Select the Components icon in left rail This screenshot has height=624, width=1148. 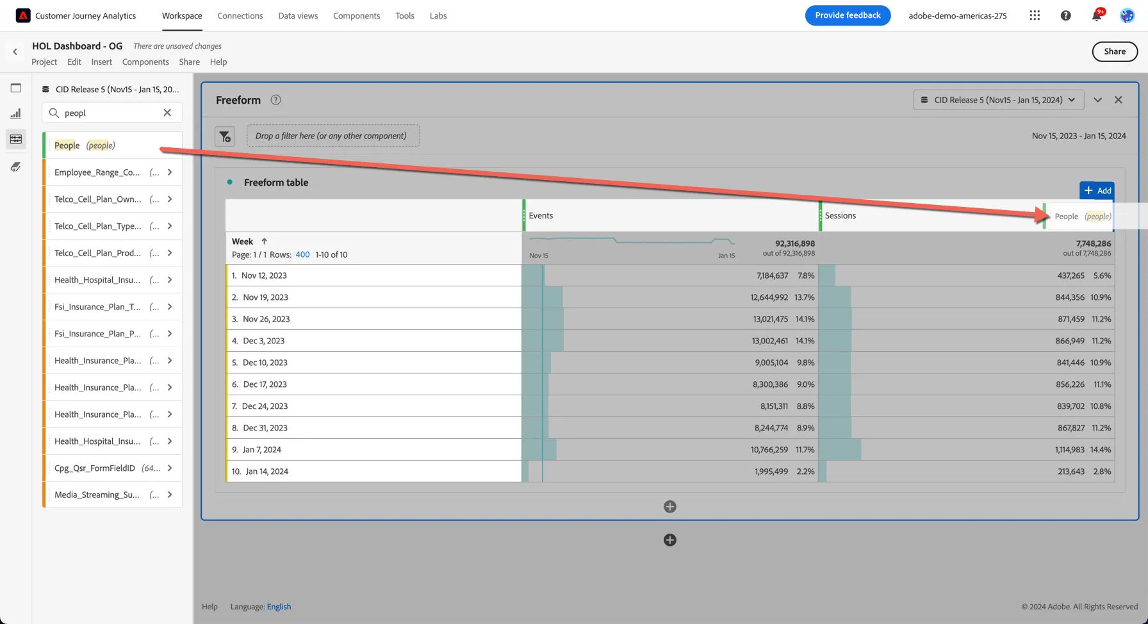pos(16,139)
